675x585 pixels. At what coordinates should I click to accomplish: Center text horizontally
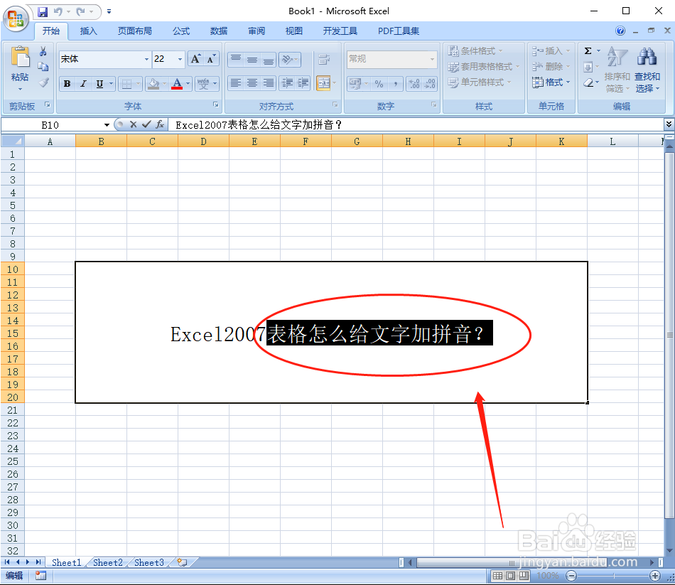[x=252, y=82]
